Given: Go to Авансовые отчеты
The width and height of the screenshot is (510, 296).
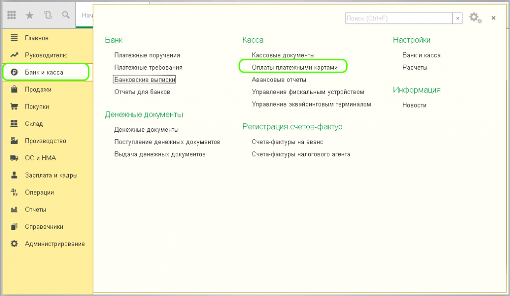Looking at the screenshot, I should click(279, 80).
